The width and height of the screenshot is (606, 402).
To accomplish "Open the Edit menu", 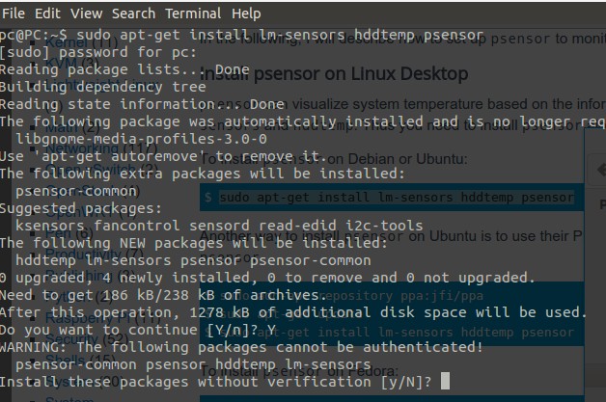I will (x=47, y=13).
